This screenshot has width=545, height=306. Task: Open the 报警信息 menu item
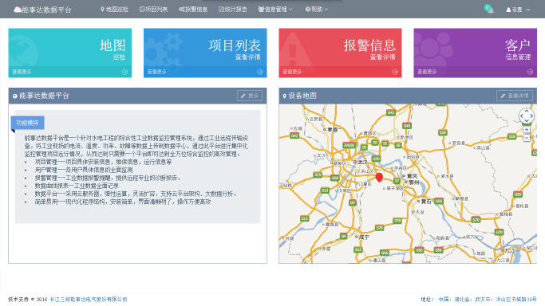(193, 10)
